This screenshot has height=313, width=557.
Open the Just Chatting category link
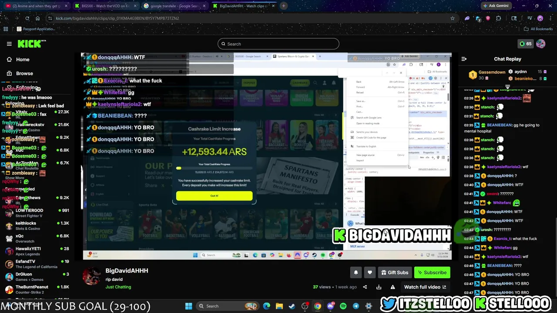point(118,287)
